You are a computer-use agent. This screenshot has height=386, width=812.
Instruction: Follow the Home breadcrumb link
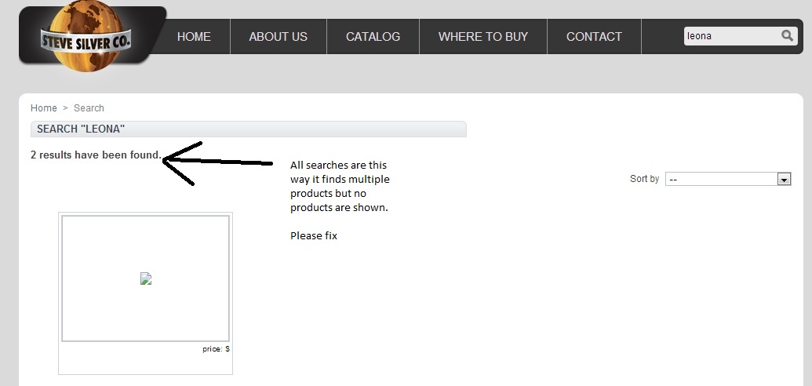tap(43, 107)
